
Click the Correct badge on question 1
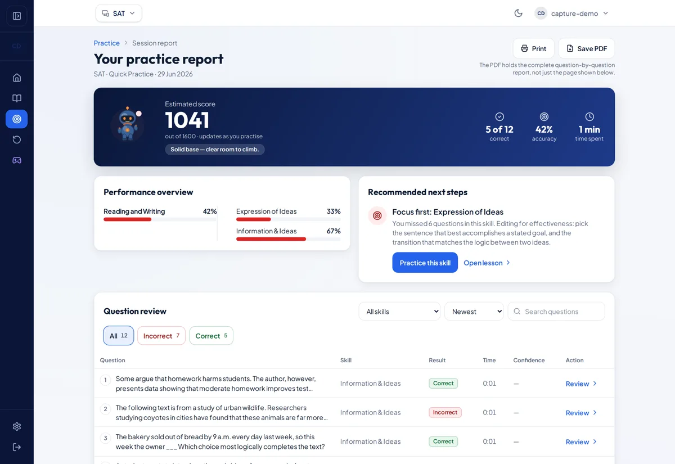coord(443,383)
